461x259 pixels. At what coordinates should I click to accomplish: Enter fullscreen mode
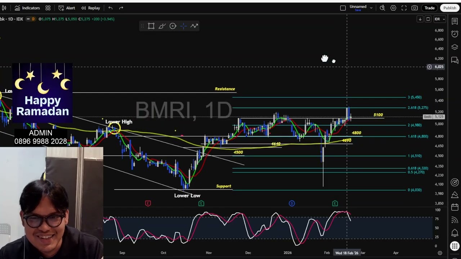coord(404,8)
